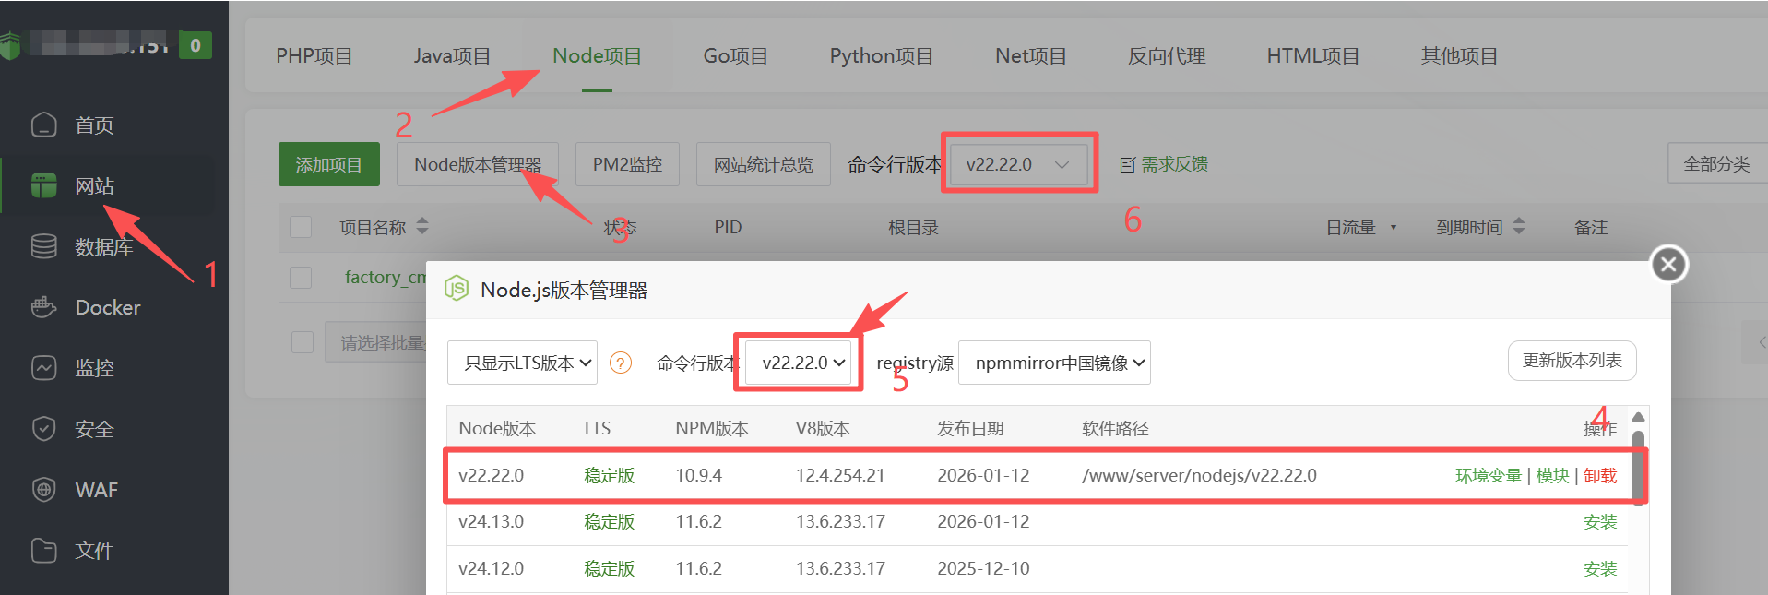Click the security shield icon
This screenshot has width=1768, height=595.
tap(43, 429)
